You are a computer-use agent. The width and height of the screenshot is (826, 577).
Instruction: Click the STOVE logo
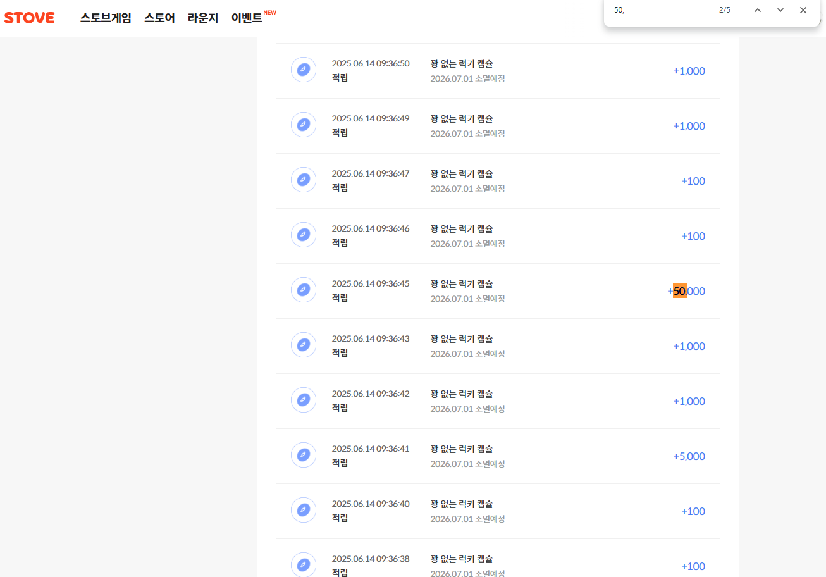[x=29, y=18]
